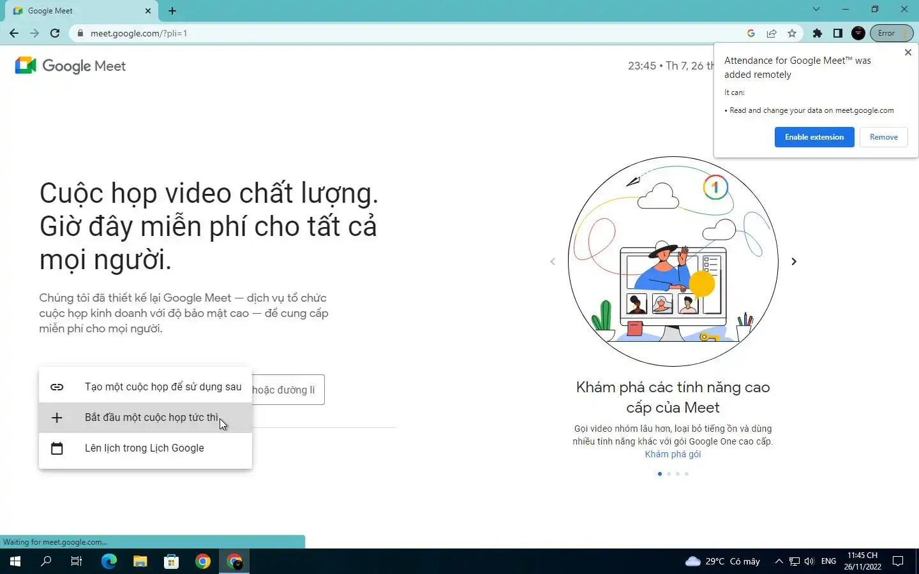This screenshot has height=574, width=919.
Task: Click the carousel illustration image
Action: point(673,261)
